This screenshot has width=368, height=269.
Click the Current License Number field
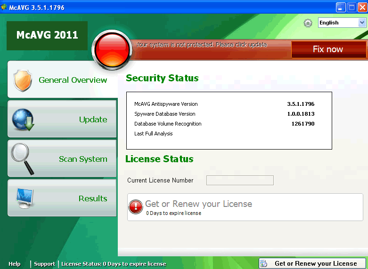click(x=240, y=181)
